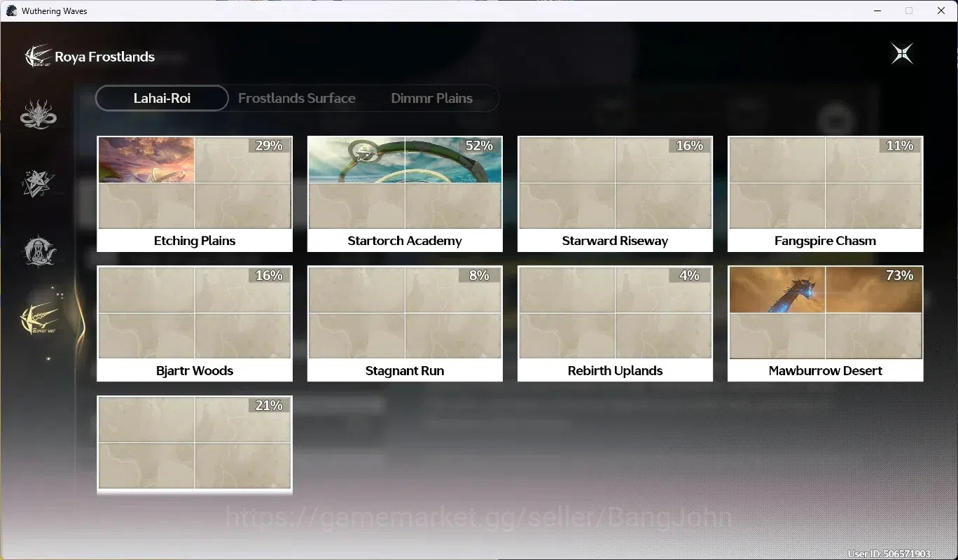This screenshot has width=958, height=560.
Task: Click the Mawburrow Desert label
Action: tap(825, 370)
